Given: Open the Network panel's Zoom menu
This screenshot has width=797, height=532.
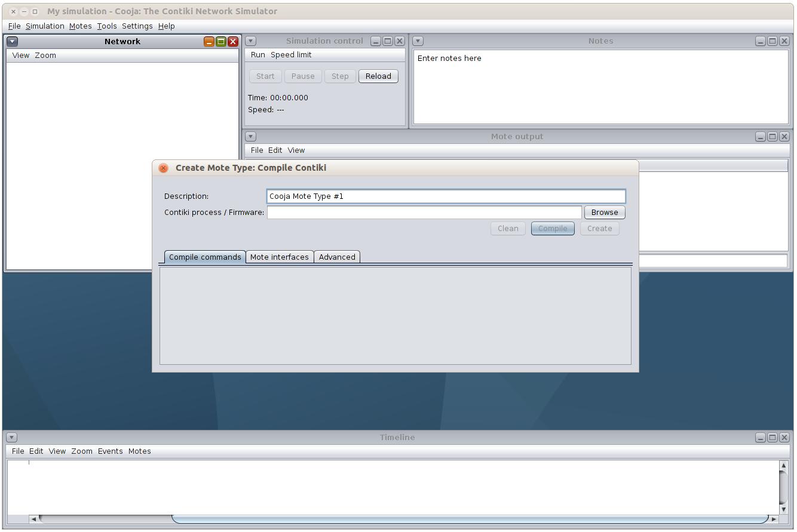Looking at the screenshot, I should [45, 56].
